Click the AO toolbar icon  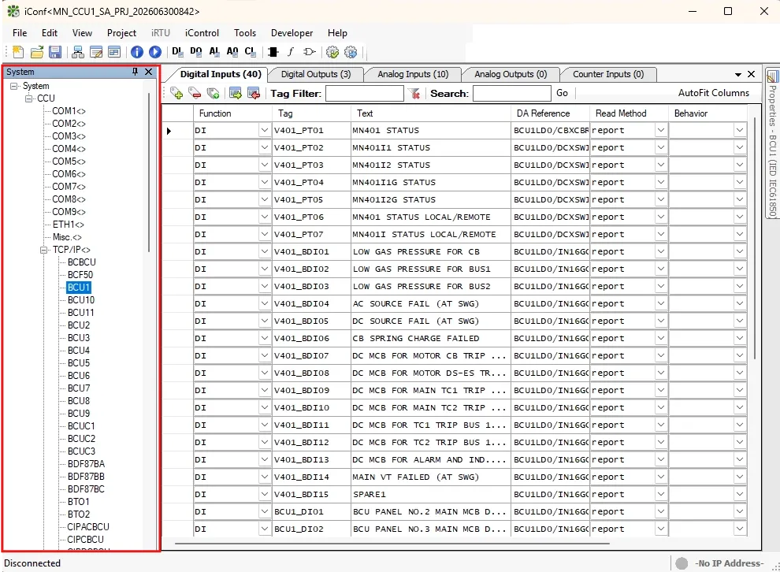point(232,51)
